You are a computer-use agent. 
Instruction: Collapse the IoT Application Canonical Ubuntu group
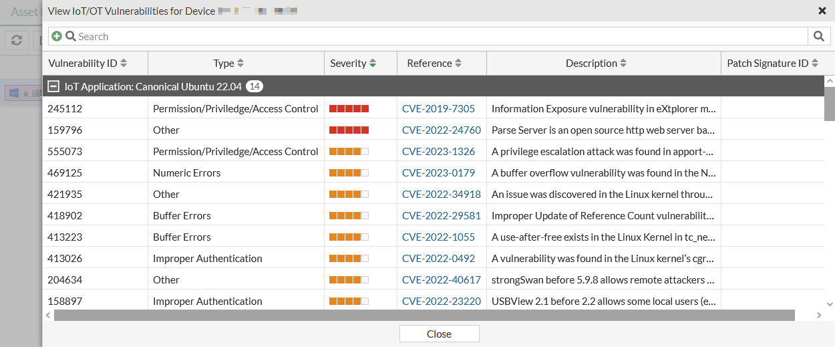(x=53, y=86)
